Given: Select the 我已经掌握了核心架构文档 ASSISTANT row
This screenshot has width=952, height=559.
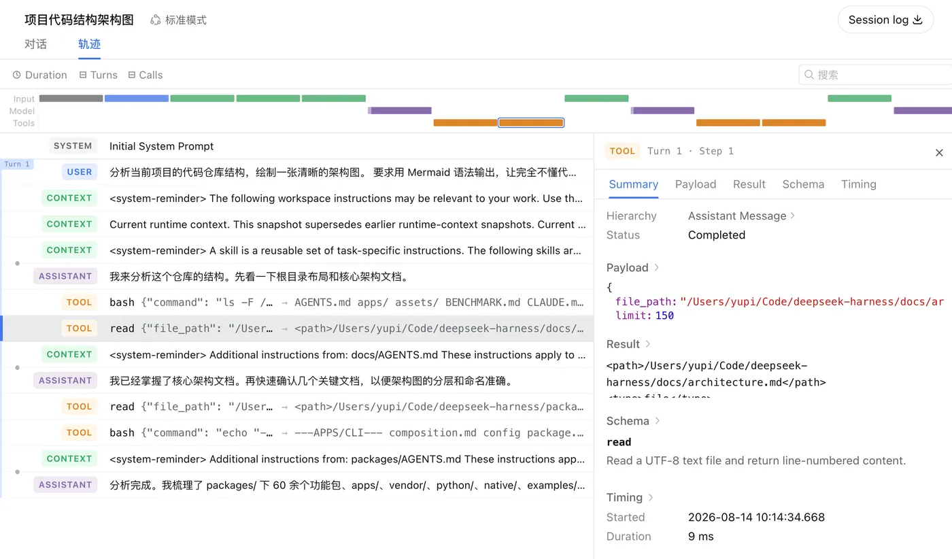Looking at the screenshot, I should [296, 380].
